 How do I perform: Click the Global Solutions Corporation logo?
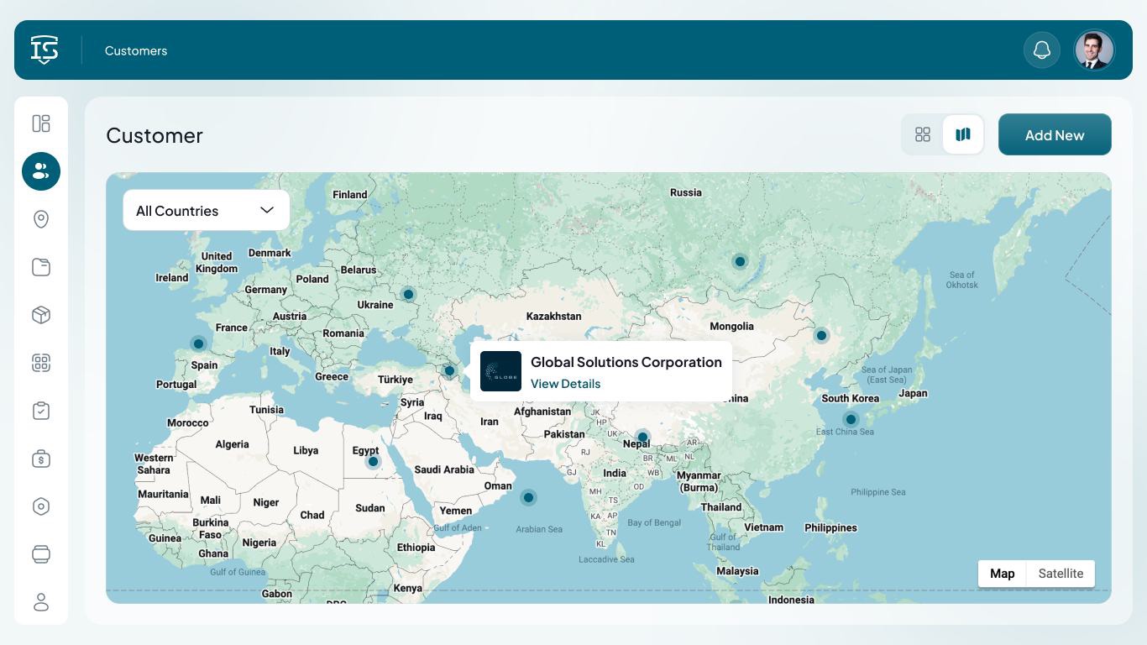(500, 371)
